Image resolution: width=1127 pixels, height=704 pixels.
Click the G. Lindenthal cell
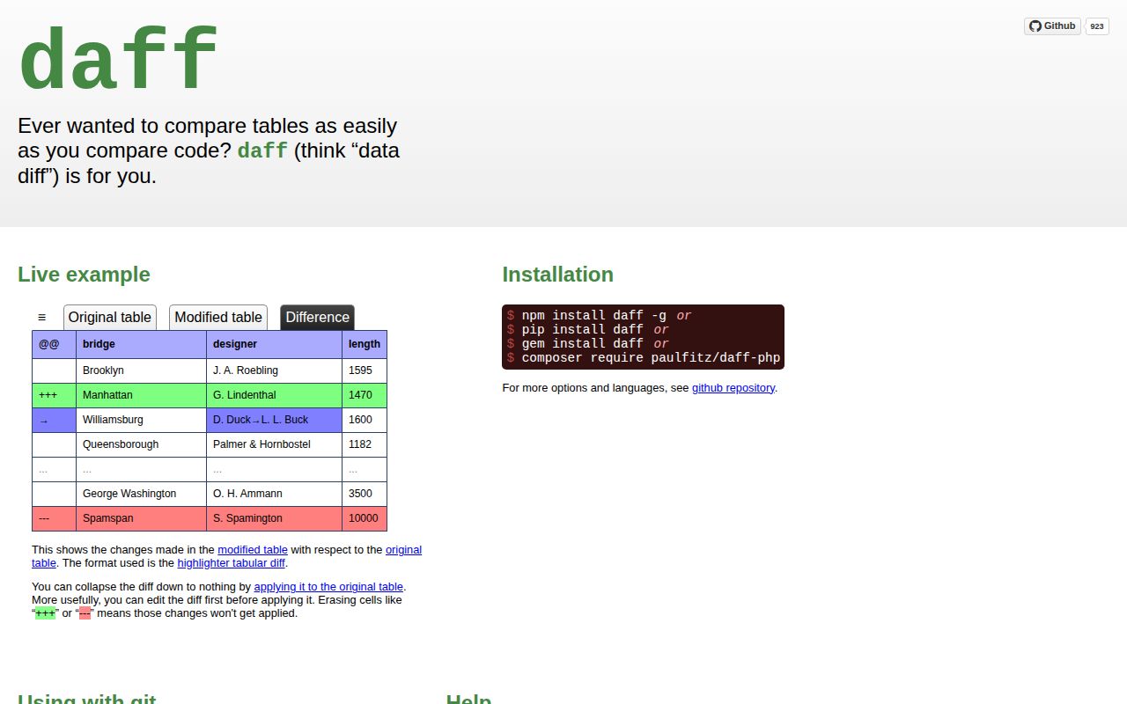click(x=275, y=396)
